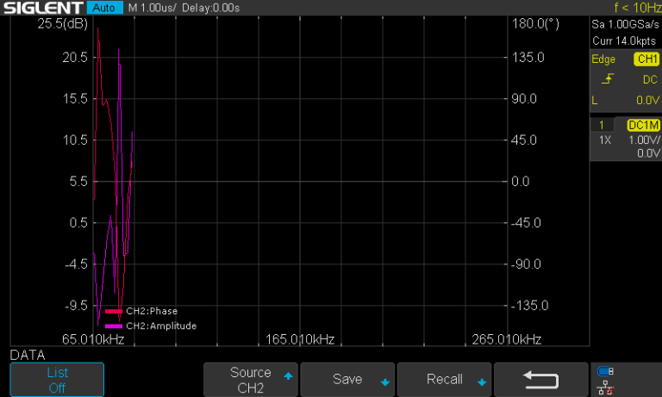Select the Edge trigger type label

[x=603, y=59]
